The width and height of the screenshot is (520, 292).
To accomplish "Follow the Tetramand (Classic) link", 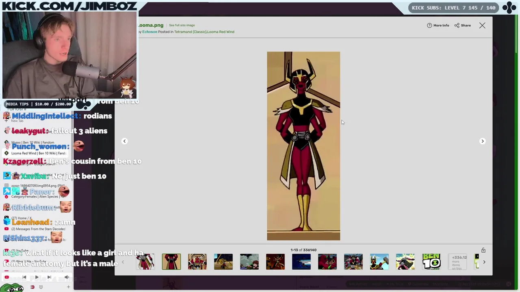I will point(190,32).
